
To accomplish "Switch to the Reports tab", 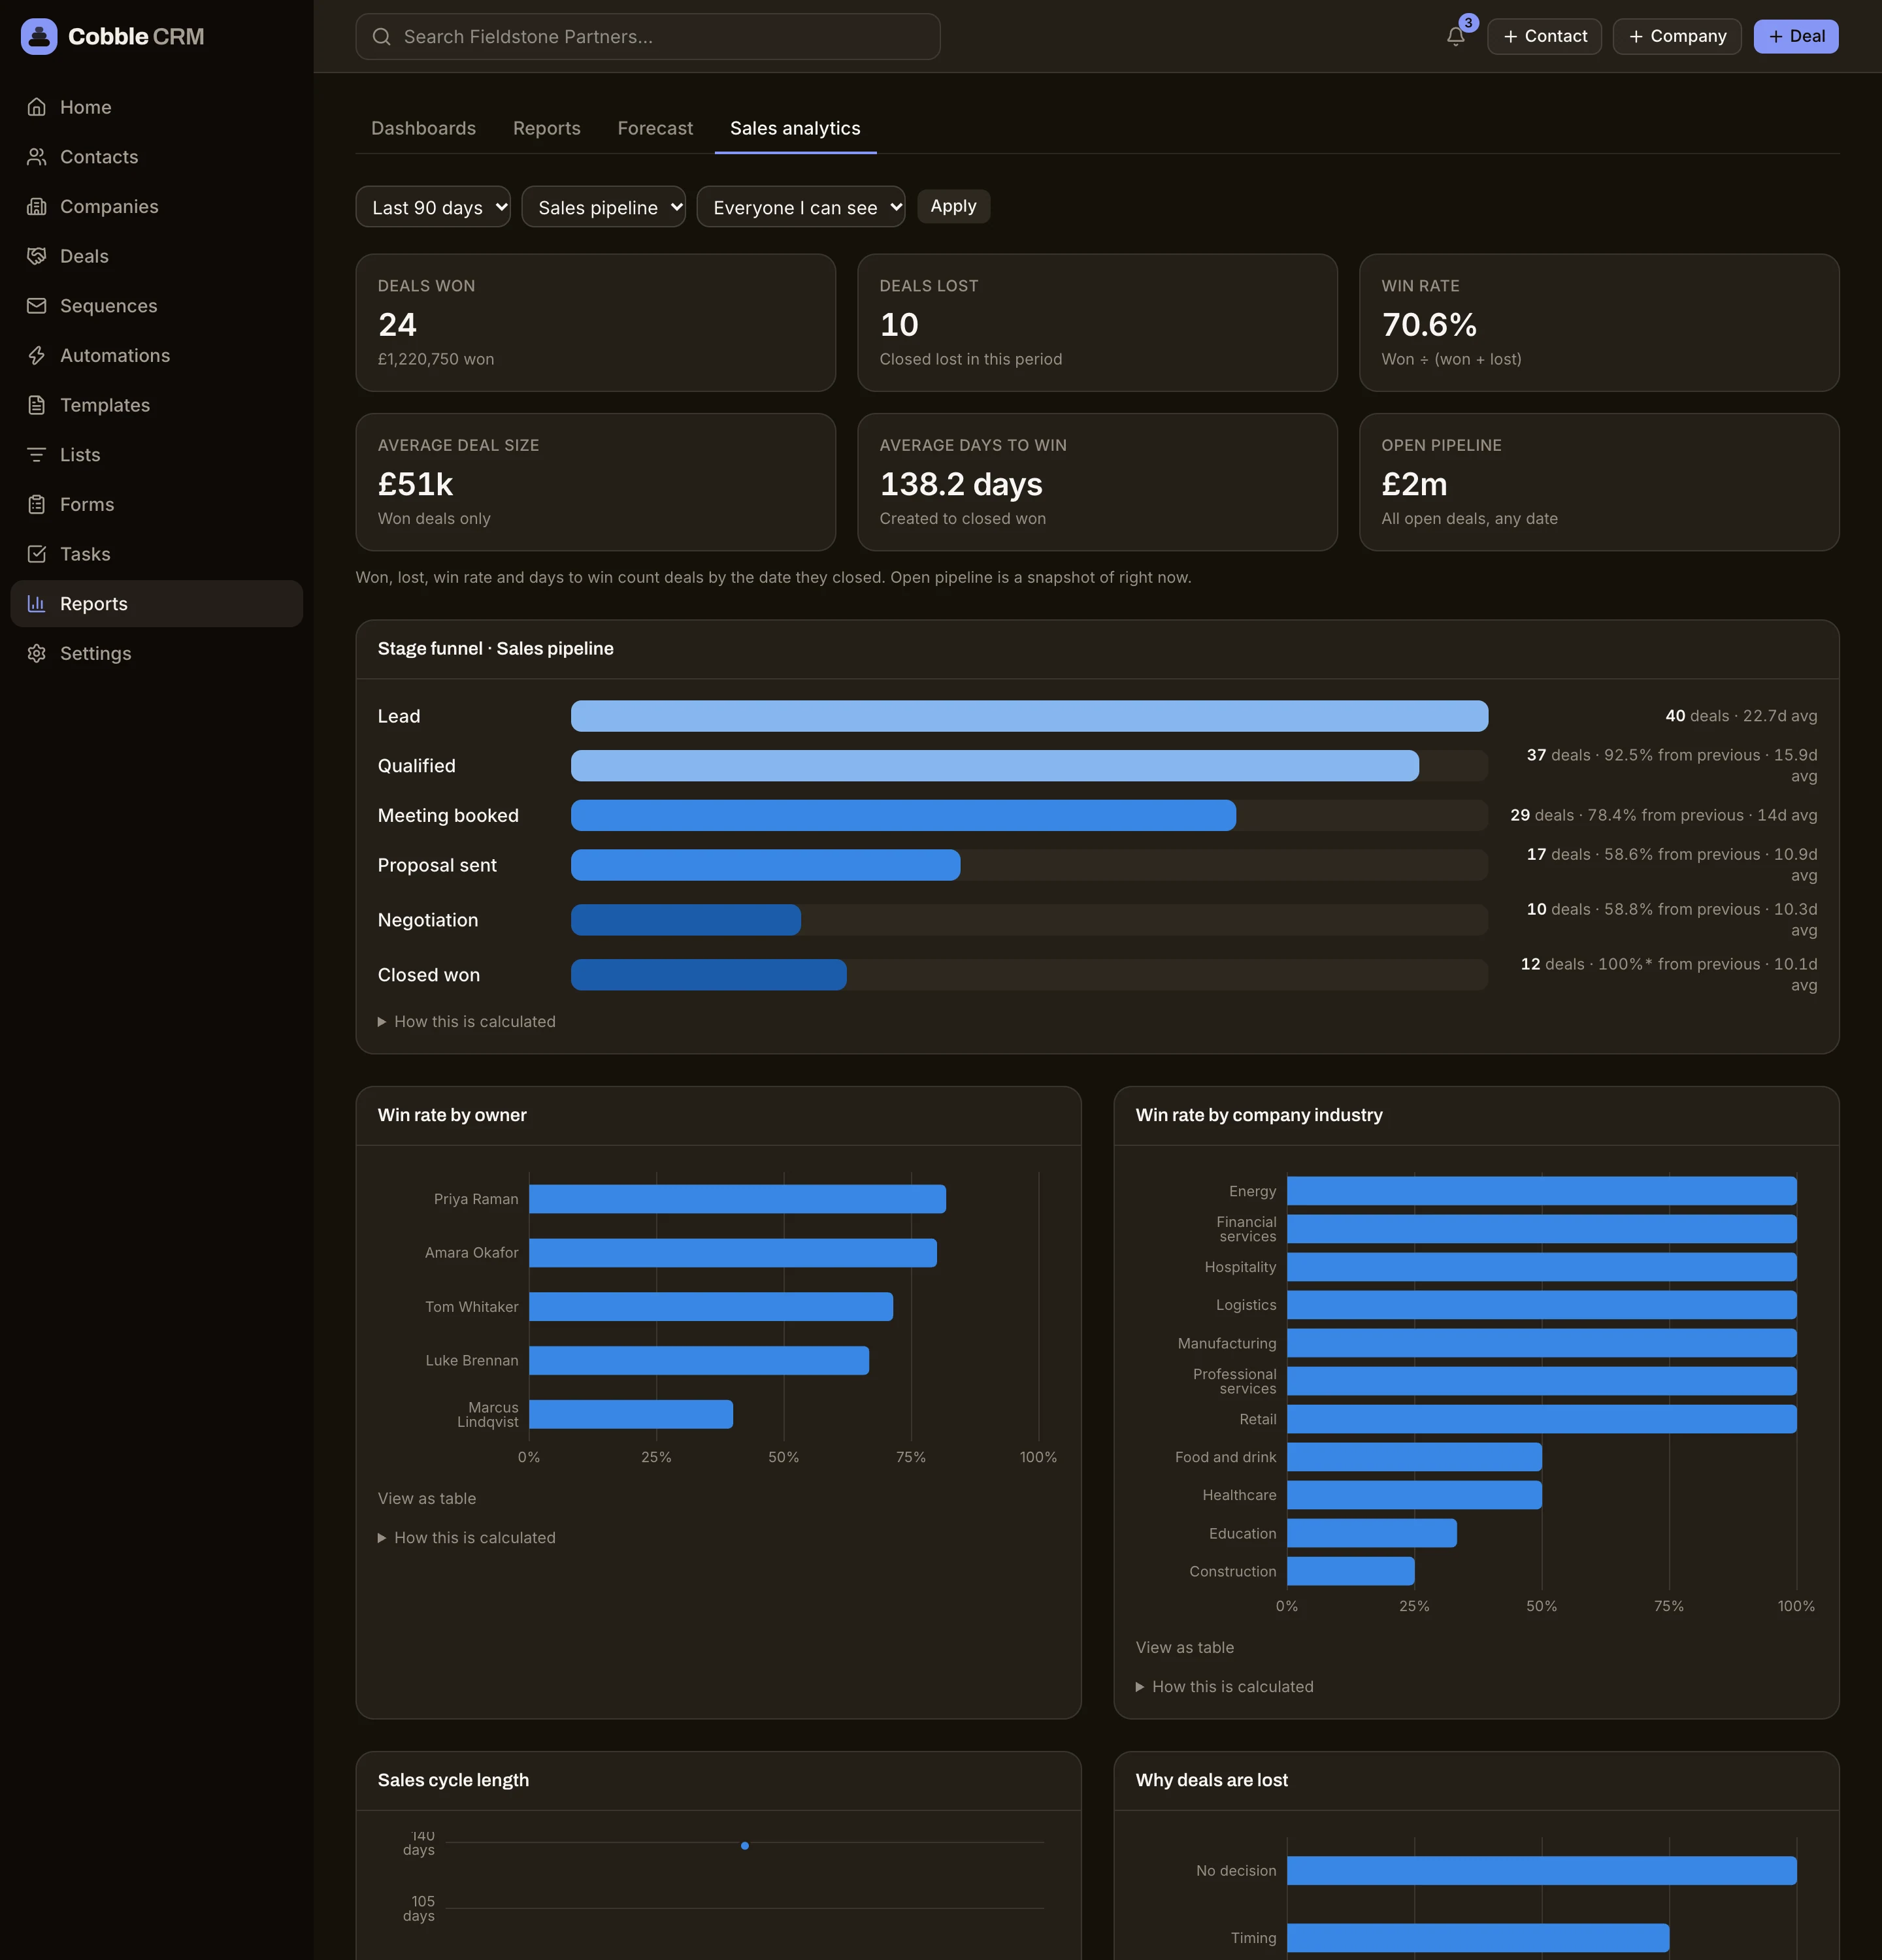I will pyautogui.click(x=547, y=128).
